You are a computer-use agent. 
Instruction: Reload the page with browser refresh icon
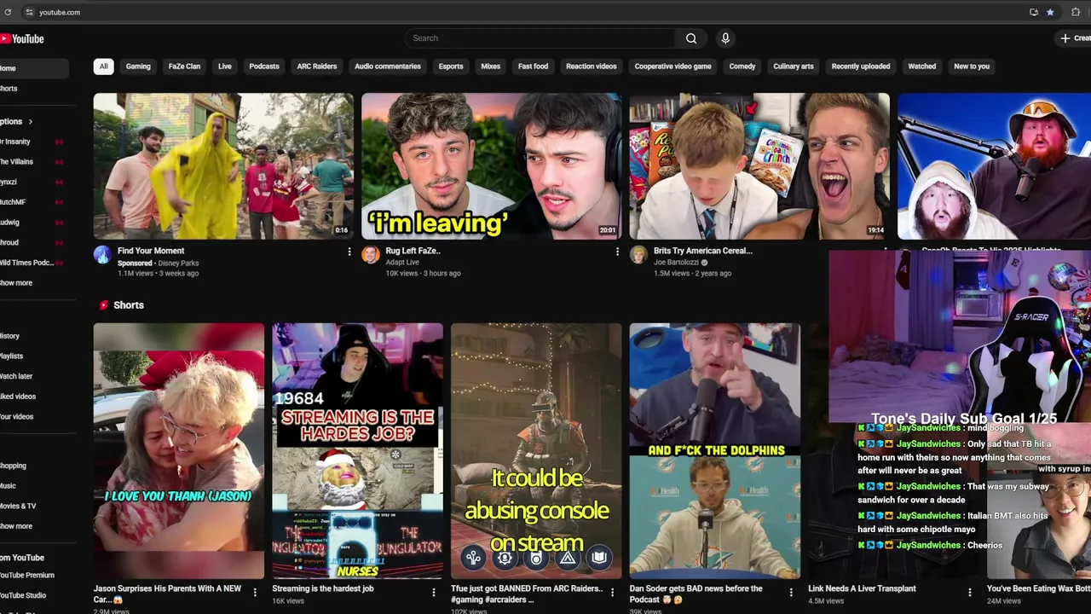point(8,12)
